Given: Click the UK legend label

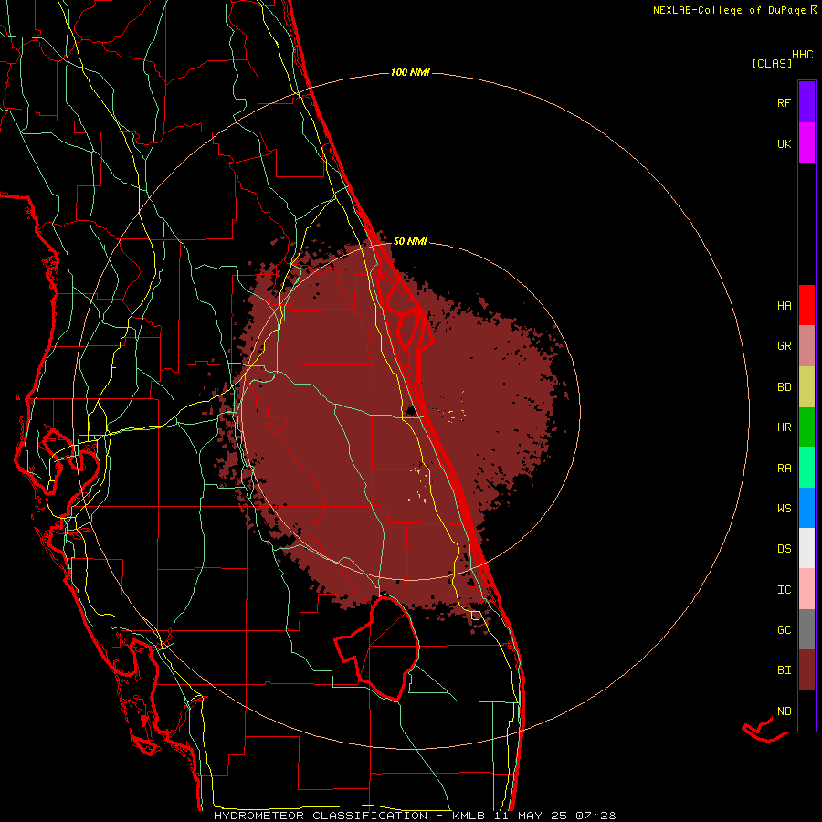Looking at the screenshot, I should (x=784, y=143).
